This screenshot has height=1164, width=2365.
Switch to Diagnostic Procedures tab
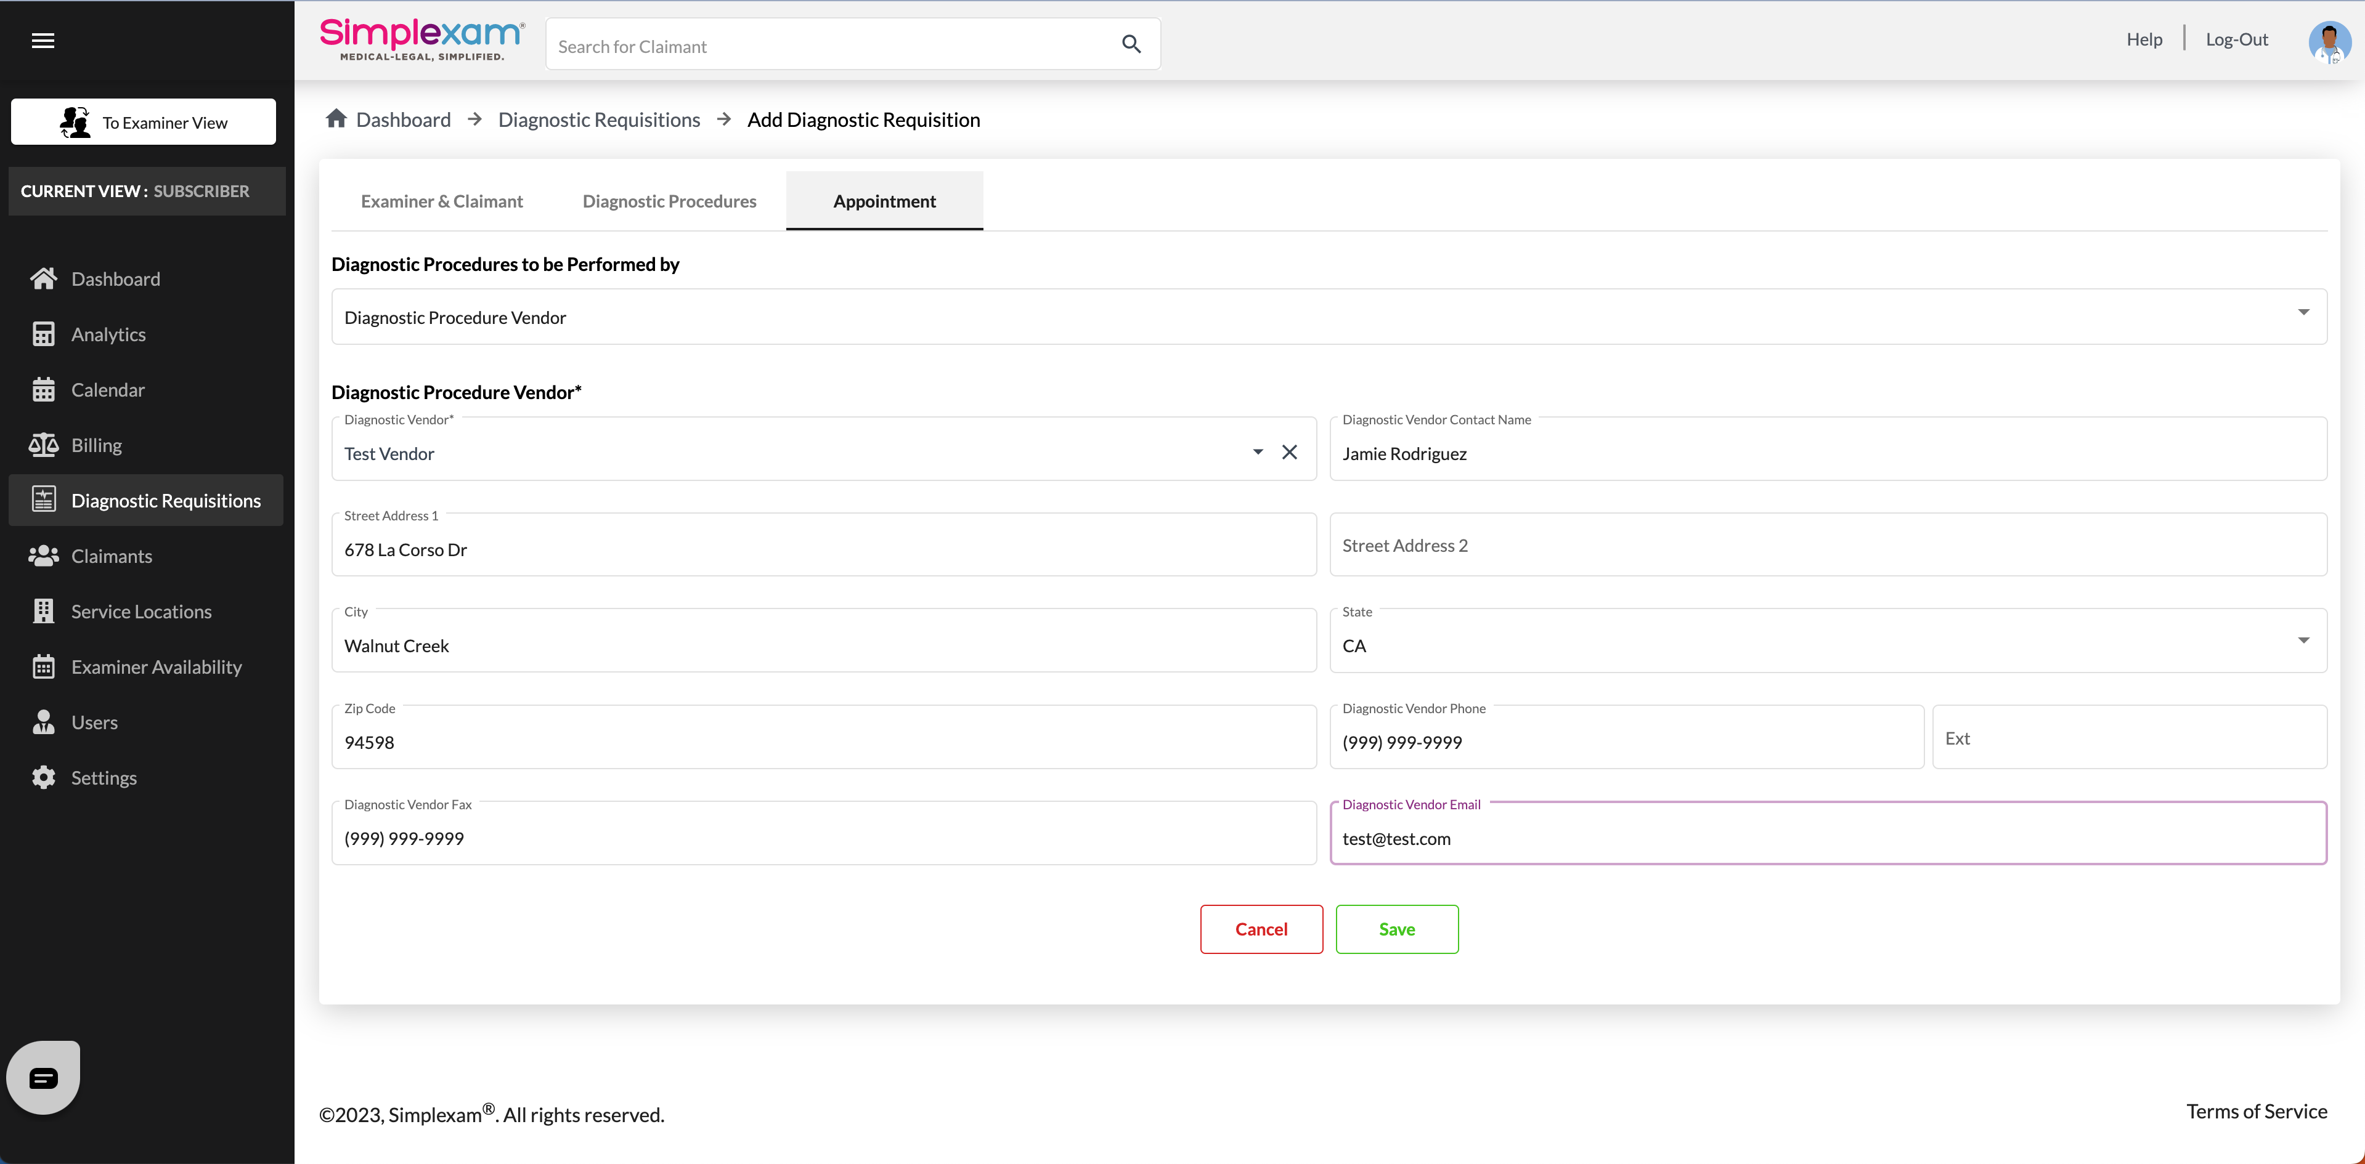click(x=669, y=201)
